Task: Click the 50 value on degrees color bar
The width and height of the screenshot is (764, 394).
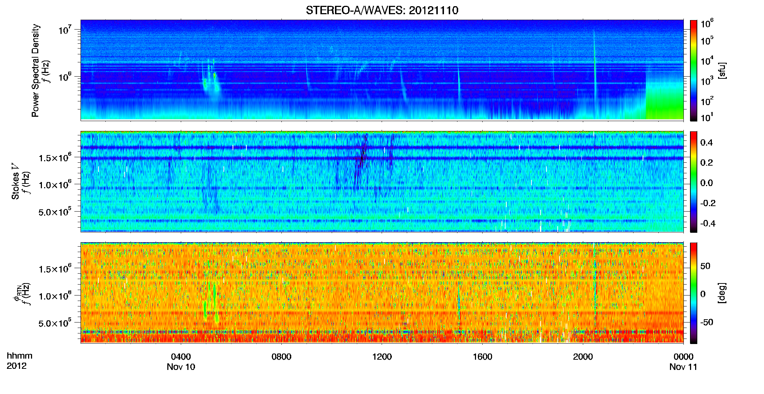Action: [x=706, y=266]
